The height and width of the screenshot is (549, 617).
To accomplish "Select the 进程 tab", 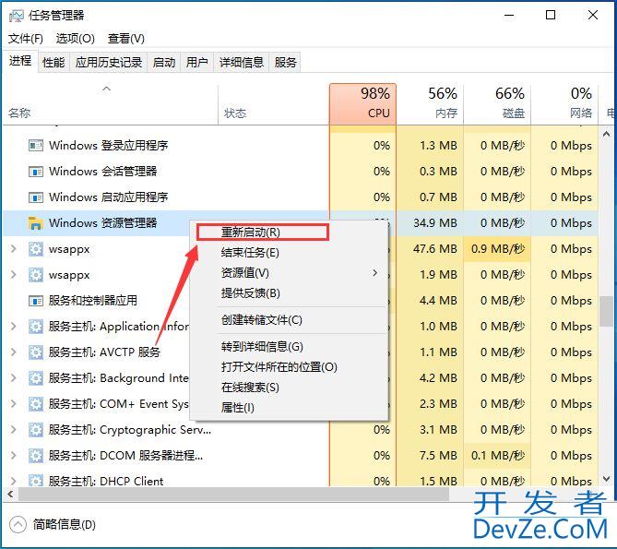I will point(20,61).
